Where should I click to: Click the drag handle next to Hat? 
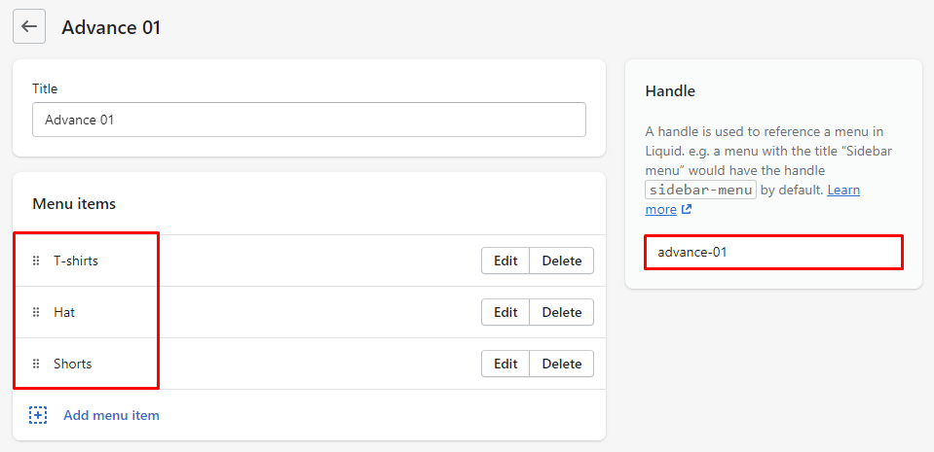click(x=36, y=312)
